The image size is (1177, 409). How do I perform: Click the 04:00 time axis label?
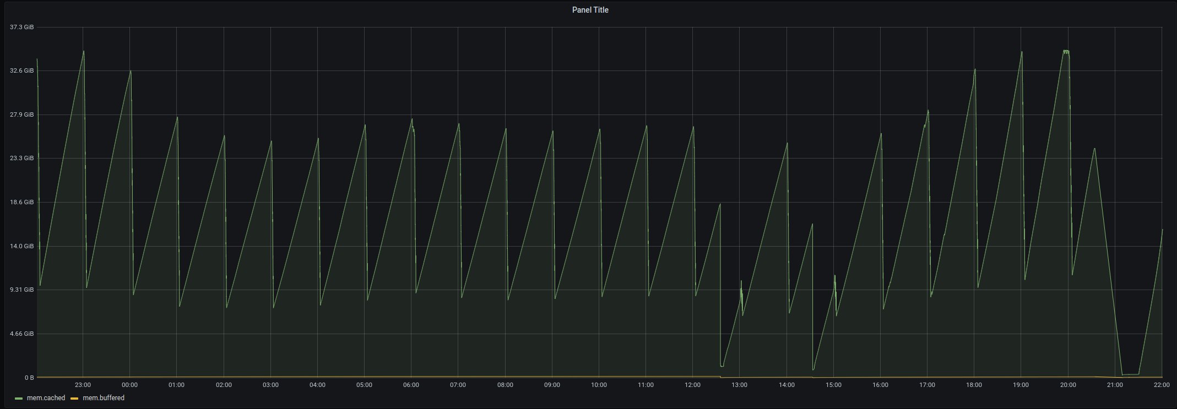[x=317, y=385]
